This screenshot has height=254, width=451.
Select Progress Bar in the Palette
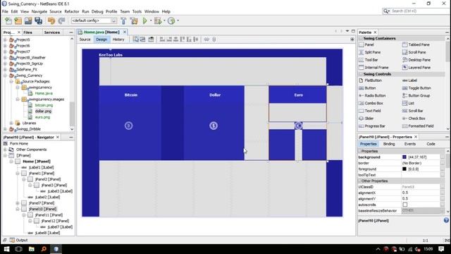[x=372, y=126]
